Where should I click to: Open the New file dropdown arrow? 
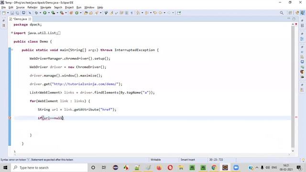[x=8, y=13]
